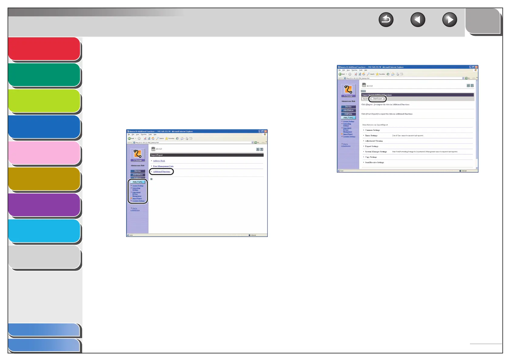This screenshot has width=510, height=361.
Task: Open the Back button dropdown arrow in left browser
Action: click(136, 138)
